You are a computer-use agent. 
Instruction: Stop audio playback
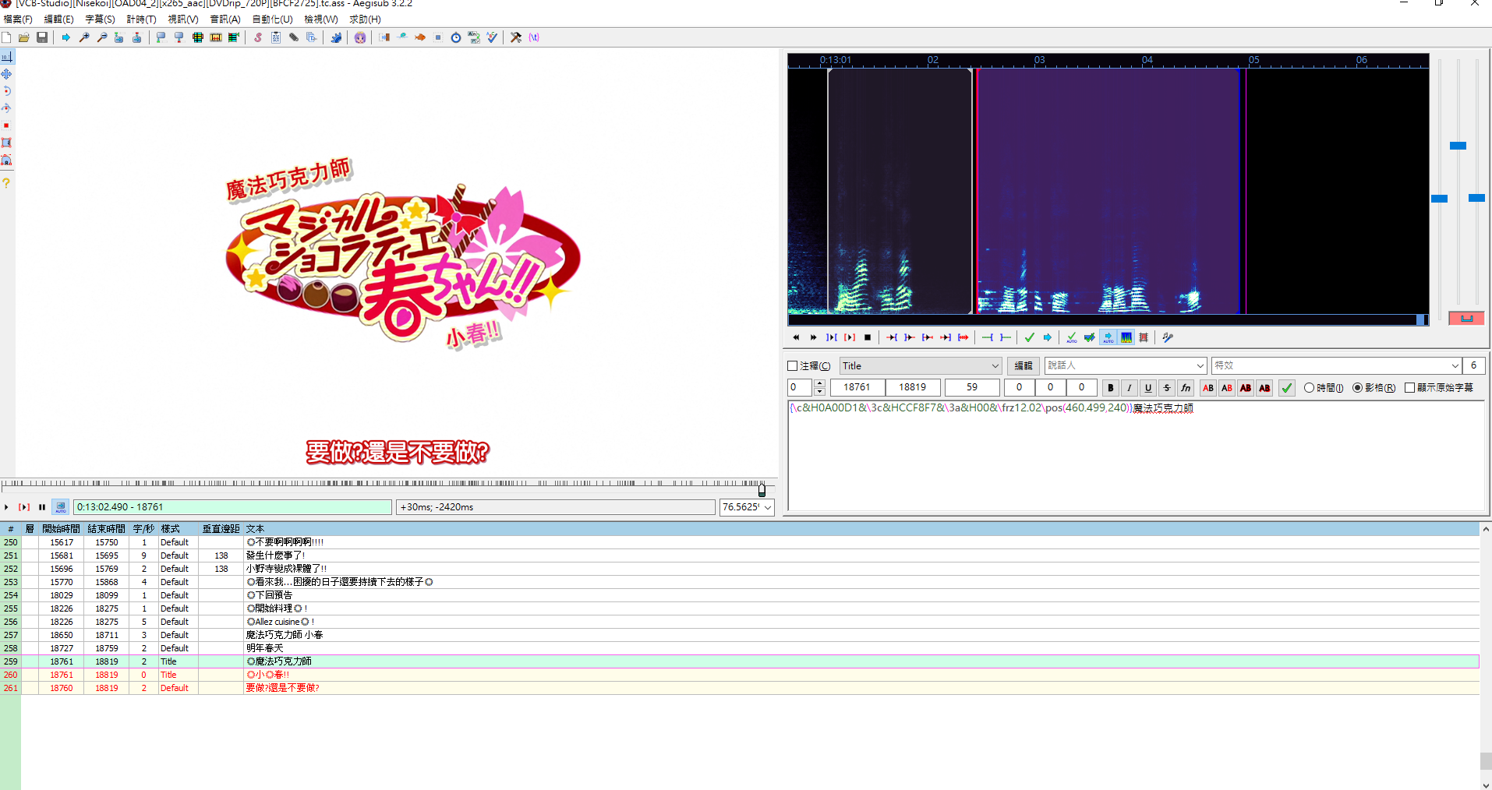click(868, 337)
